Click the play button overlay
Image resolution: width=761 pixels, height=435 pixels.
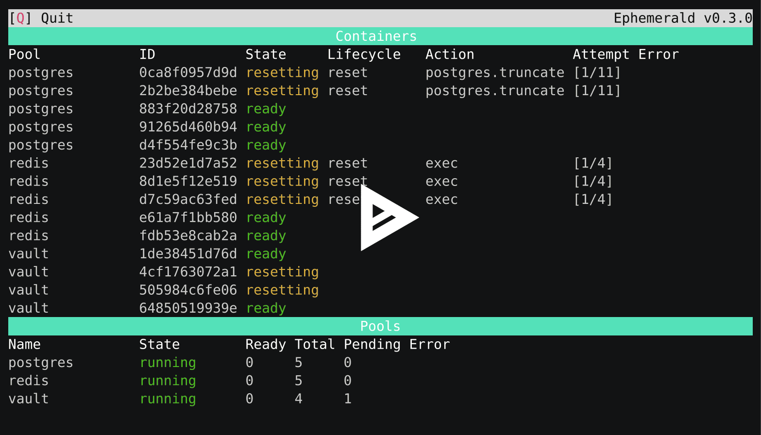tap(389, 217)
